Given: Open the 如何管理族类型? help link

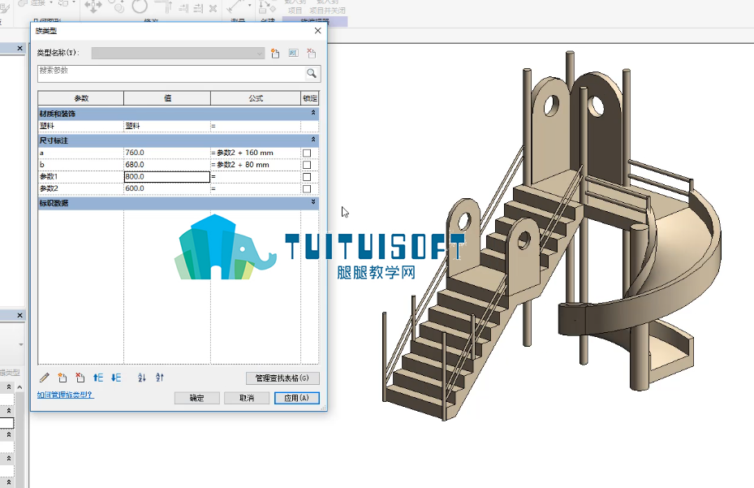Looking at the screenshot, I should coord(66,395).
